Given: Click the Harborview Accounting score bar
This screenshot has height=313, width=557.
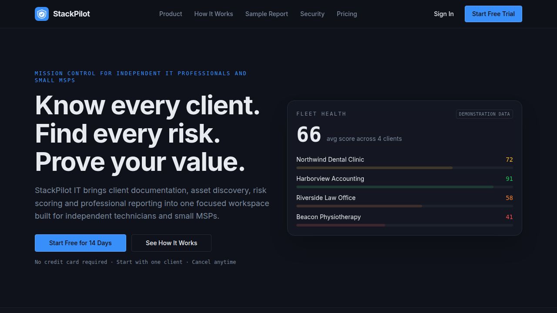Looking at the screenshot, I should (405, 187).
